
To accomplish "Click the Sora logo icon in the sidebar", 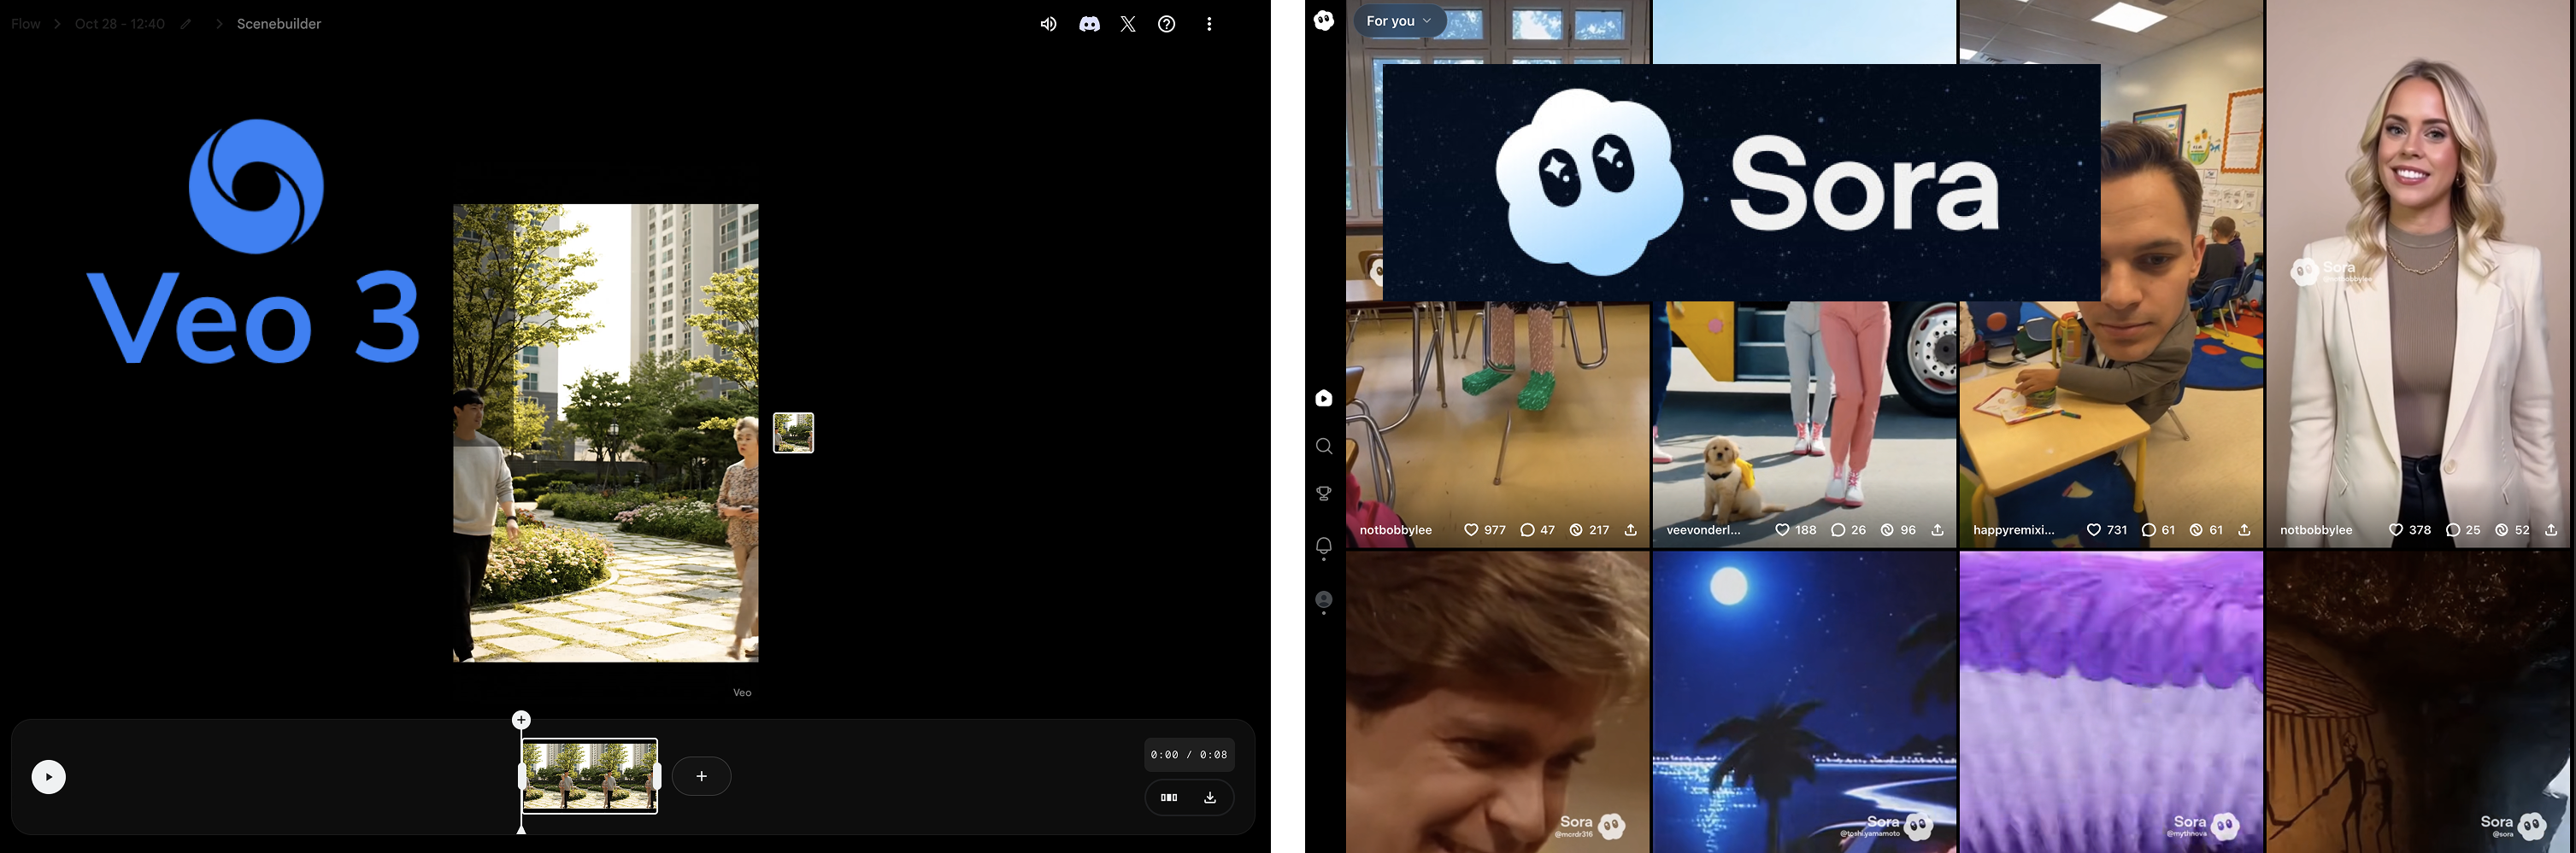I will pyautogui.click(x=1324, y=20).
